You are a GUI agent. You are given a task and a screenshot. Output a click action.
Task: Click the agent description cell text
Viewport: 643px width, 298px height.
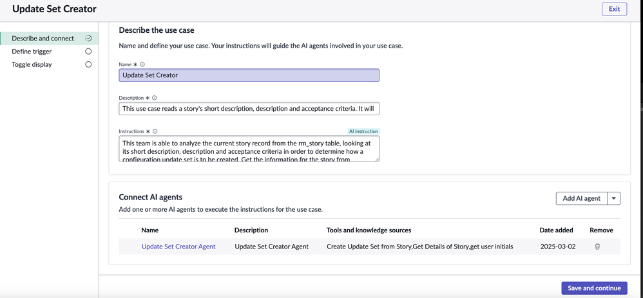pyautogui.click(x=271, y=247)
